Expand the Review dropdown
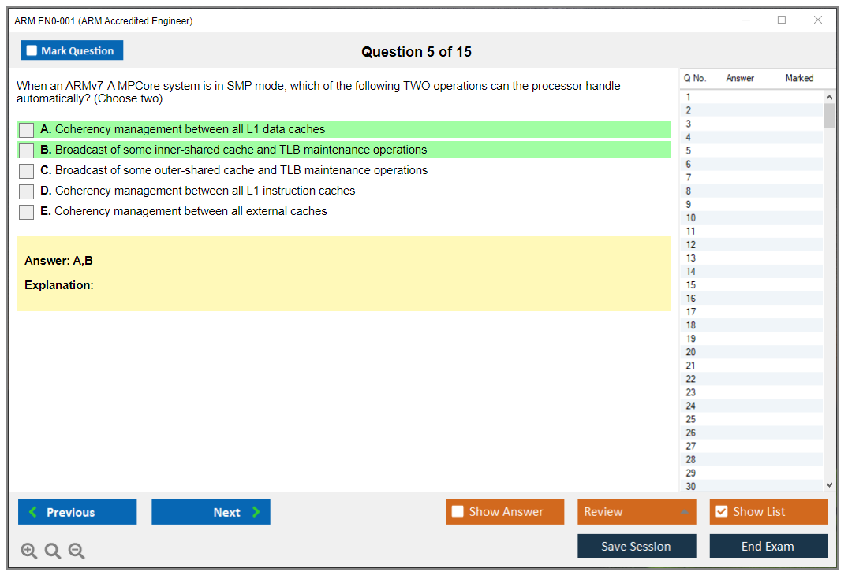The image size is (848, 579). point(684,512)
